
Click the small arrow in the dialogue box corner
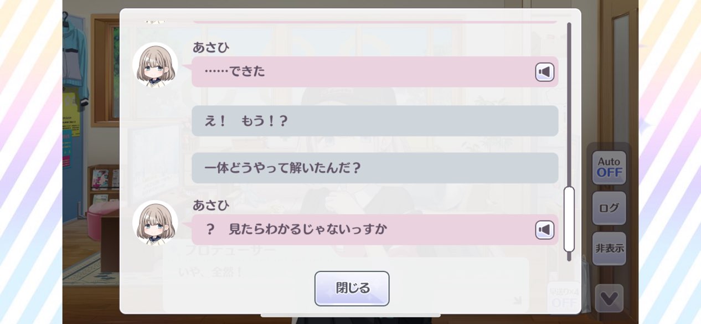click(517, 301)
